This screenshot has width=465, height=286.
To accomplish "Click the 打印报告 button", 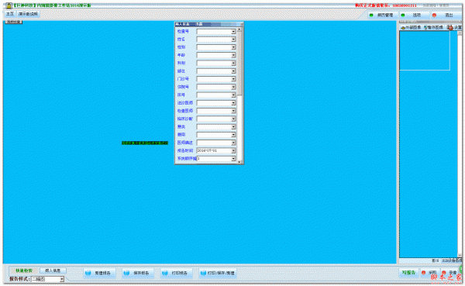I will pos(176,273).
